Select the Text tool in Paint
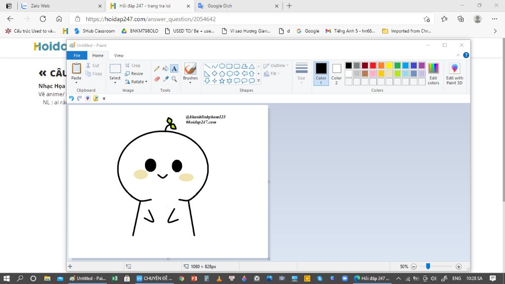Screen dimensions: 505x284 174,69
